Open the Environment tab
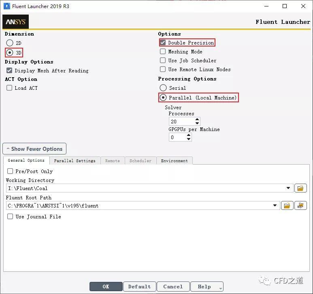The image size is (313, 294). [175, 161]
